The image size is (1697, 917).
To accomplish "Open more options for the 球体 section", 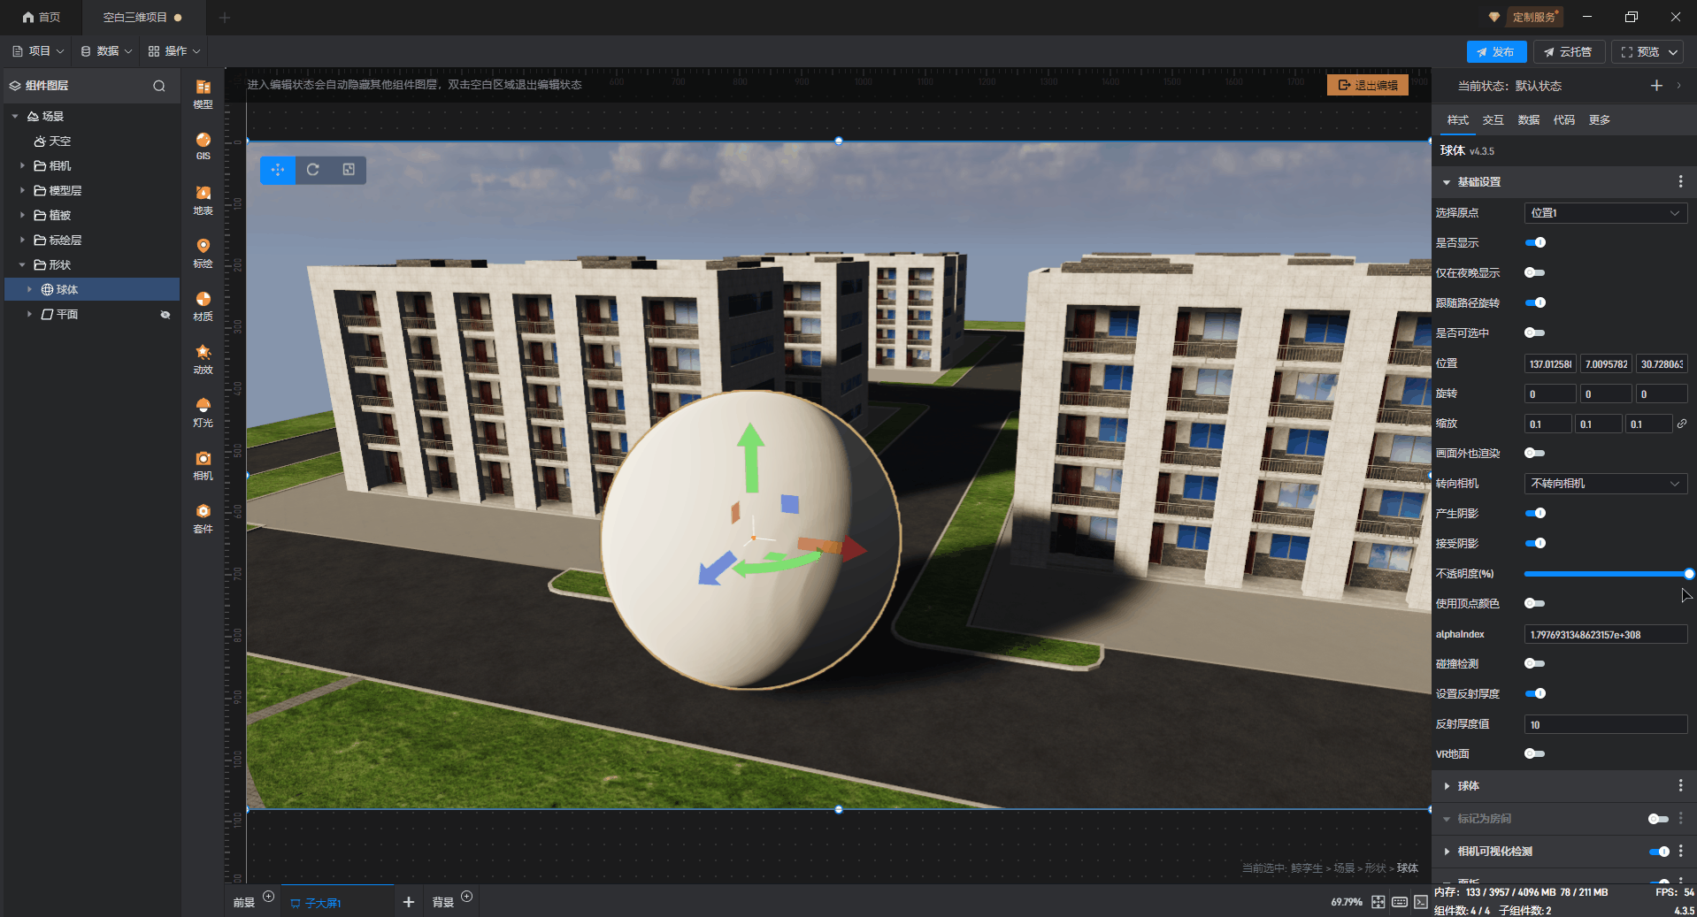I will pyautogui.click(x=1680, y=785).
